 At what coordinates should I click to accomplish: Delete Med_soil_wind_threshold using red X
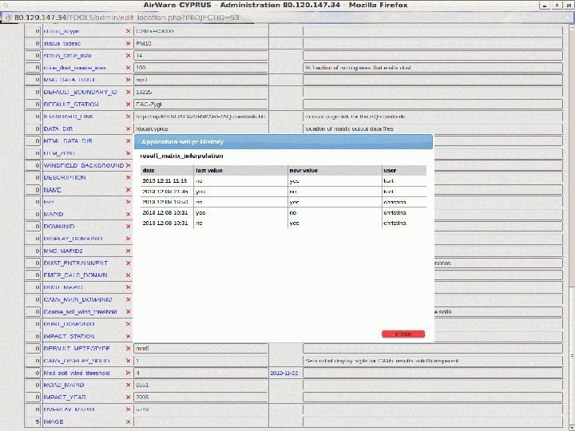(128, 373)
